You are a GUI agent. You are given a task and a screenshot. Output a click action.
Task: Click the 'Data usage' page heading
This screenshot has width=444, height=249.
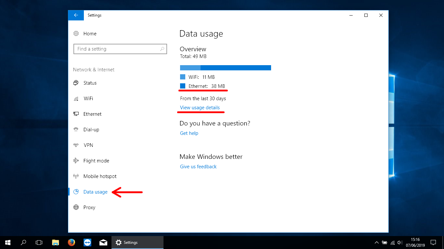pyautogui.click(x=201, y=34)
